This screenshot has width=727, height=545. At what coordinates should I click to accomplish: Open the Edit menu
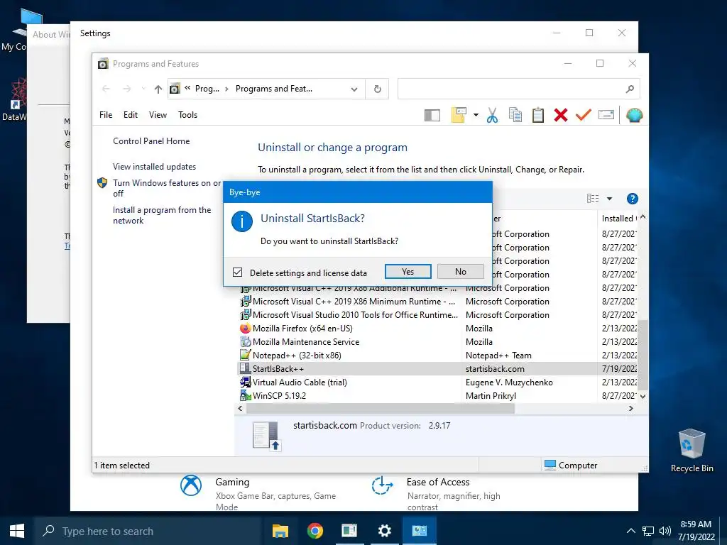[x=131, y=115]
